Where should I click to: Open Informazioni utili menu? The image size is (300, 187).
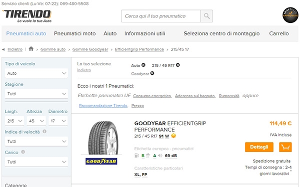coord(145,33)
